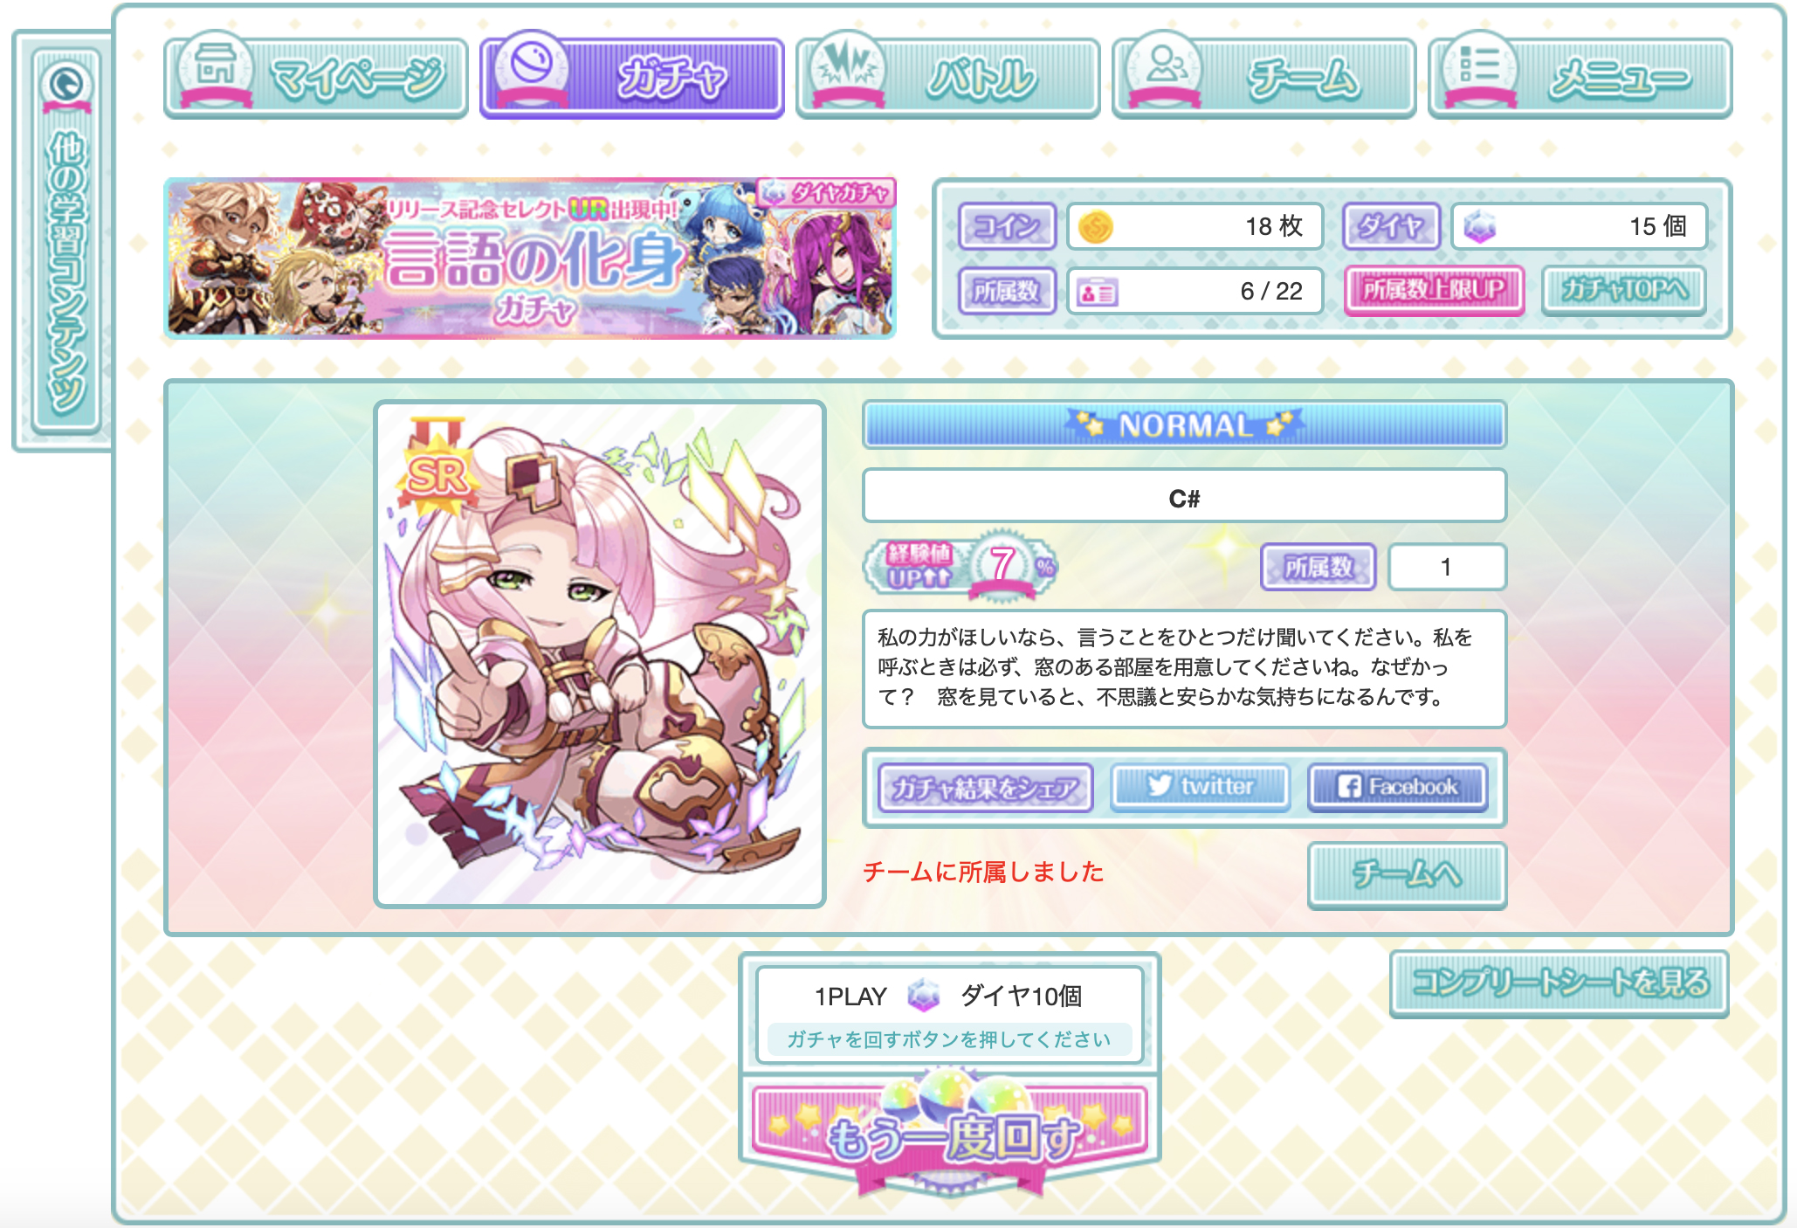Go to team via チームへ button
Image resolution: width=1797 pixels, height=1228 pixels.
(1407, 874)
